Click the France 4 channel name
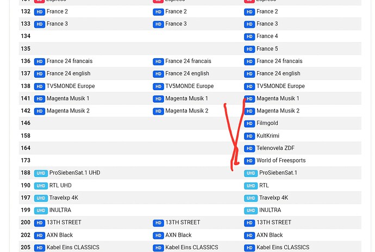 point(267,36)
